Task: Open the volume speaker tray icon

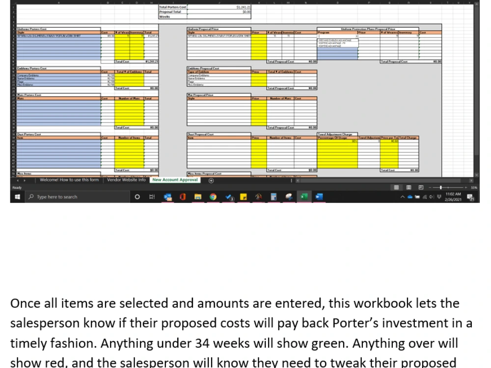Action: click(432, 197)
